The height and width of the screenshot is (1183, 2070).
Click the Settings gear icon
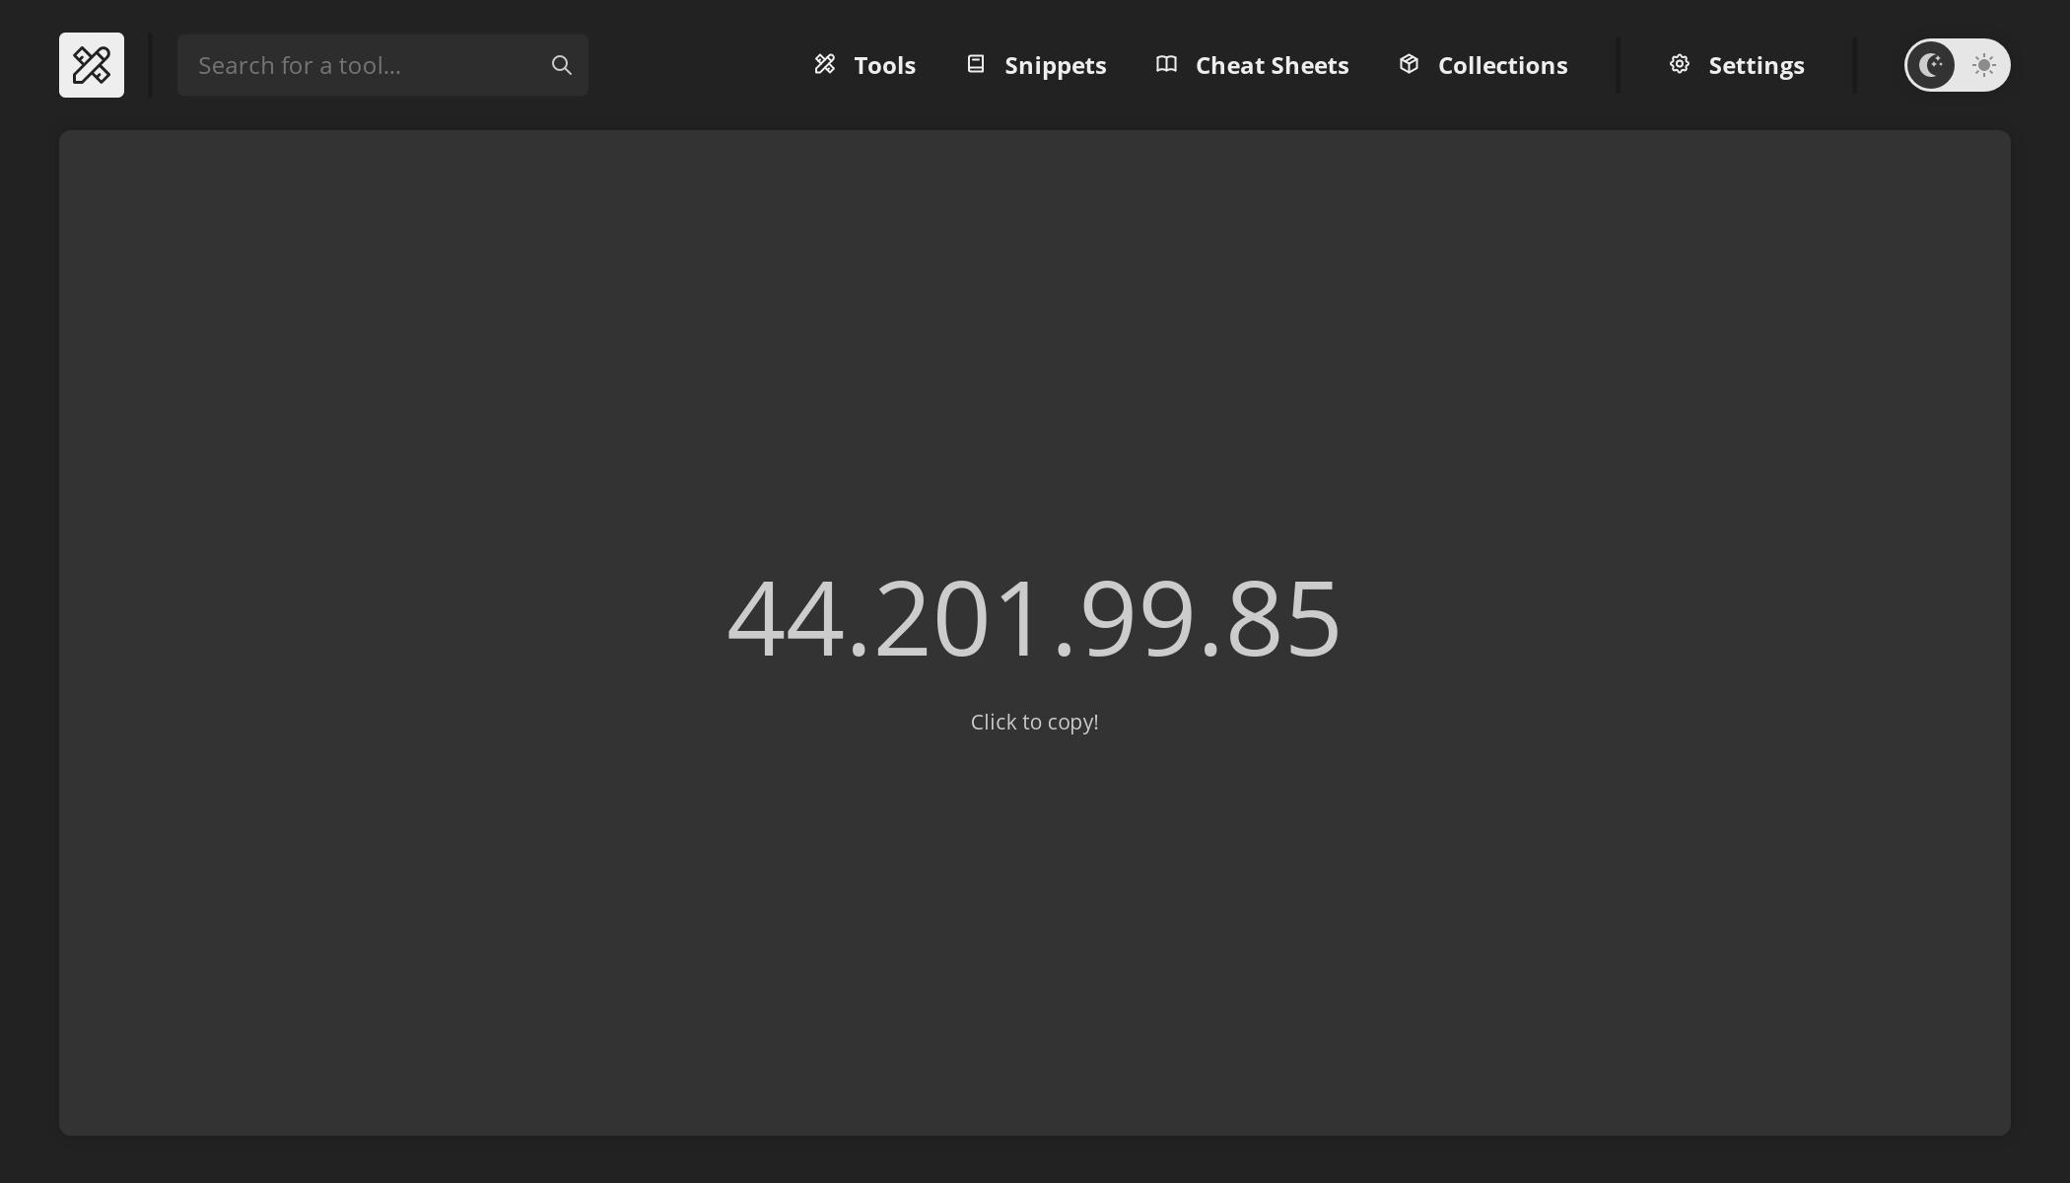pos(1680,64)
